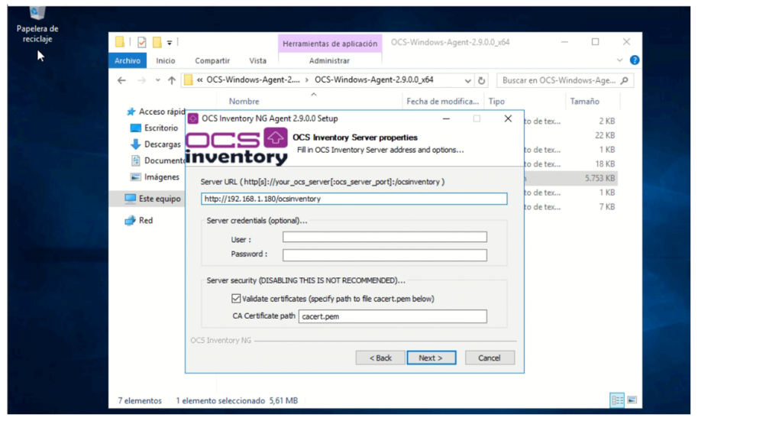Select the file row sized 18 KB
This screenshot has width=782, height=421.
[x=570, y=164]
